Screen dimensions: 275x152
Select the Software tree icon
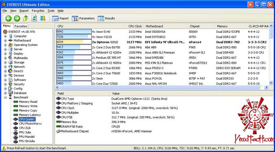[x=11, y=80]
